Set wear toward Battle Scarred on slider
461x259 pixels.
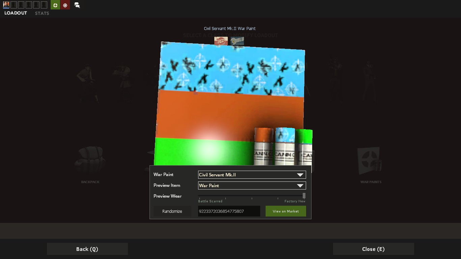[200, 196]
